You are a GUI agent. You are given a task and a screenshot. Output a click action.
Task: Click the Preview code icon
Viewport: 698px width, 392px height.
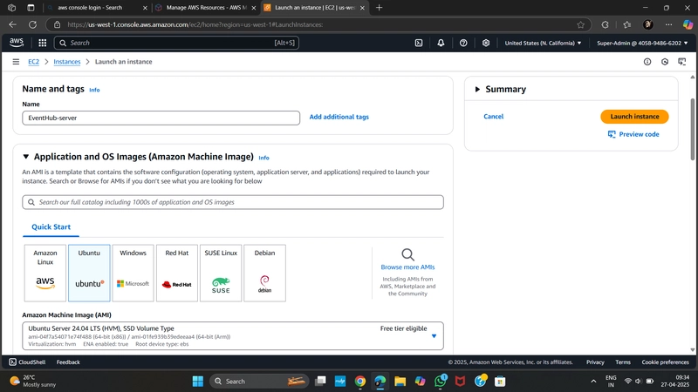click(612, 134)
